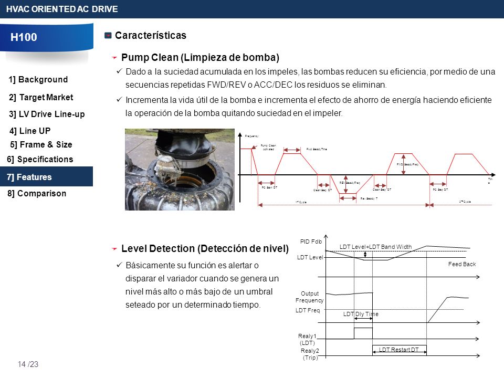Click the H100 product banner

point(47,37)
